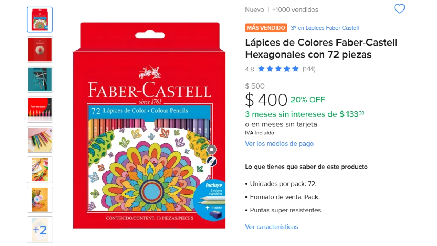Click the main Faber-Castell product image
This screenshot has height=246, width=437.
coord(149,126)
